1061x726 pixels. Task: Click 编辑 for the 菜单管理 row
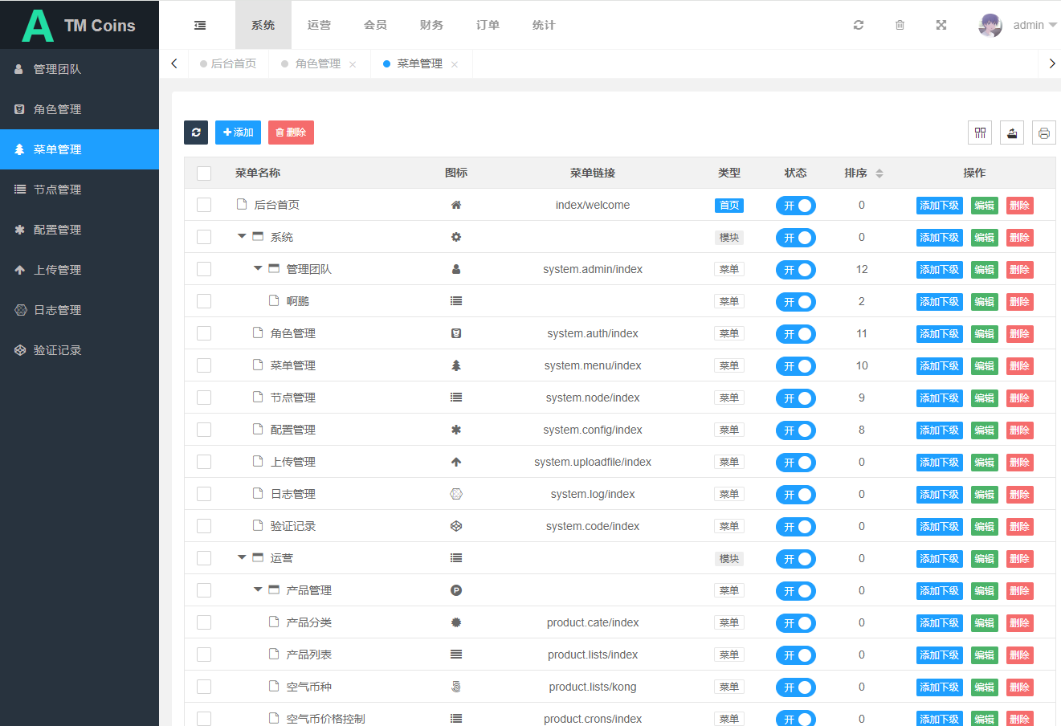pos(984,366)
